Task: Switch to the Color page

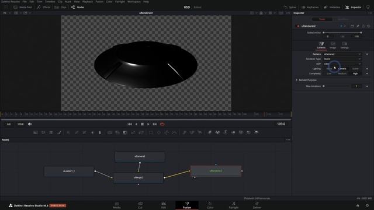Action: pos(210,205)
